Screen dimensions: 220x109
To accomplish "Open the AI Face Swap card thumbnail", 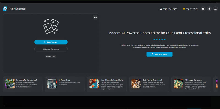I will tap(52, 84).
